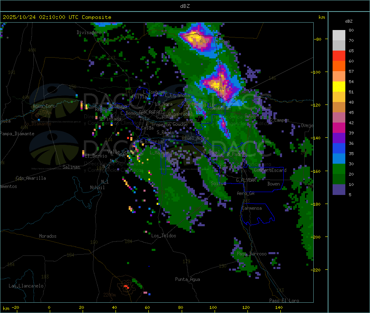
Task: Select the 'Nihuil' location label
Action: coord(97,188)
